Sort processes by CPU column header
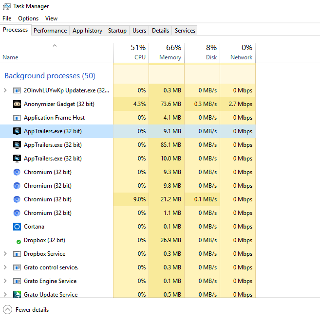This screenshot has height=319, width=320. click(x=131, y=53)
